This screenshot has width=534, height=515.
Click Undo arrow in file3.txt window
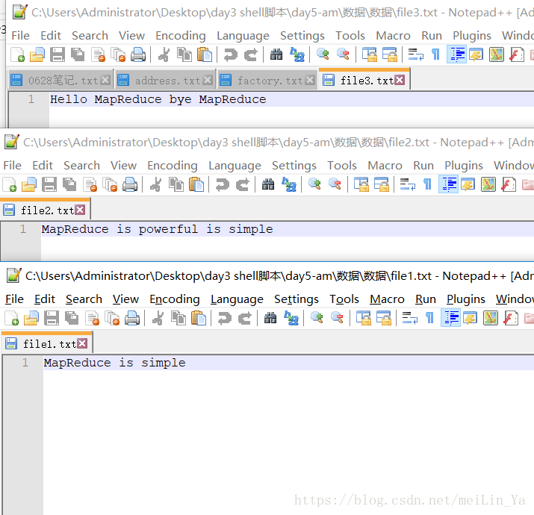tap(231, 54)
